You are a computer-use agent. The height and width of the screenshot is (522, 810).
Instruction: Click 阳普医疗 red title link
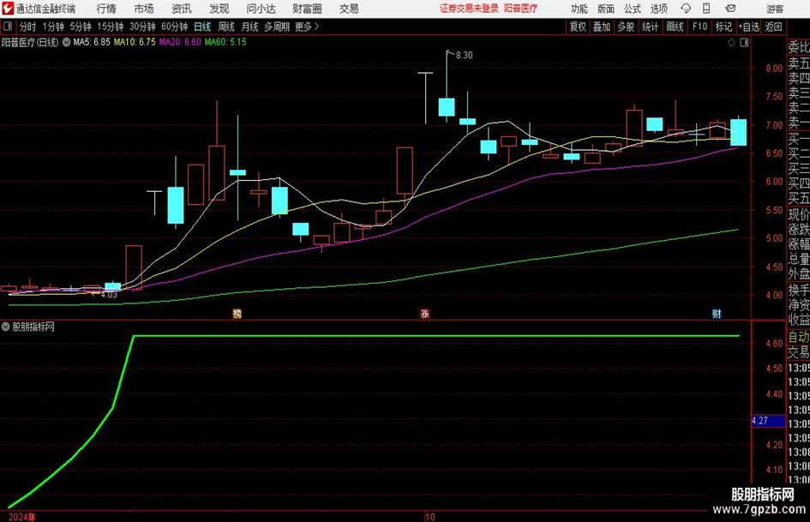tap(521, 9)
